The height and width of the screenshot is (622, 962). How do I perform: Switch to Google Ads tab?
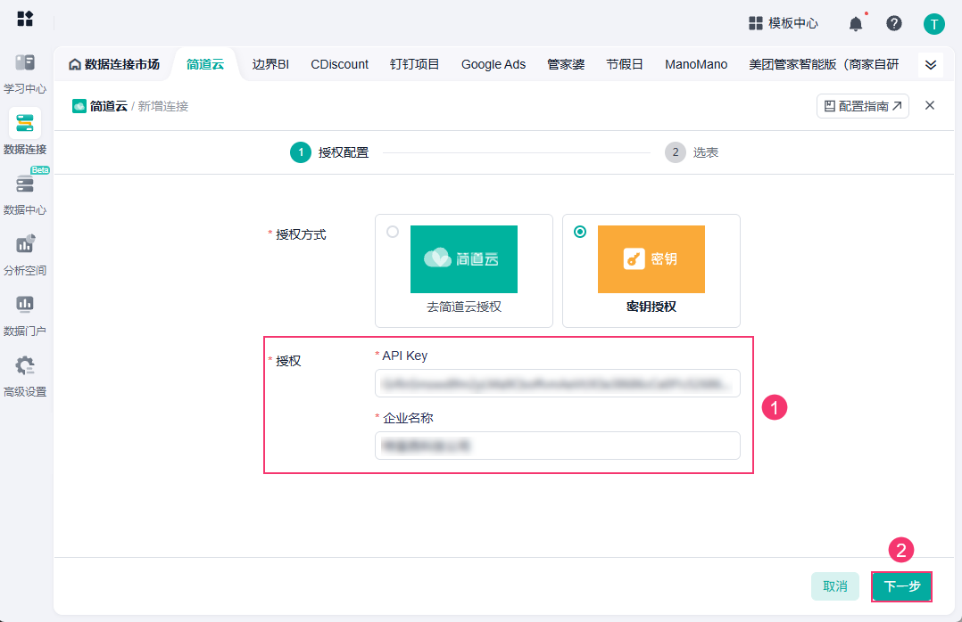coord(493,64)
